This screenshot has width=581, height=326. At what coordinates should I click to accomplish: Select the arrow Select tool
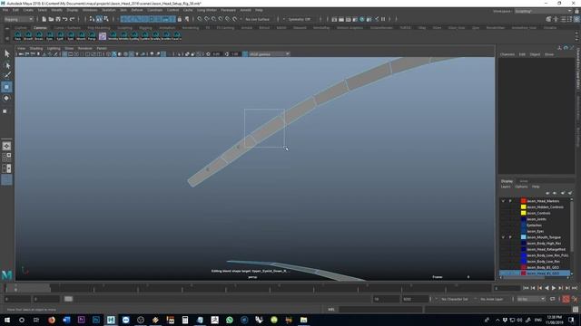pos(7,53)
